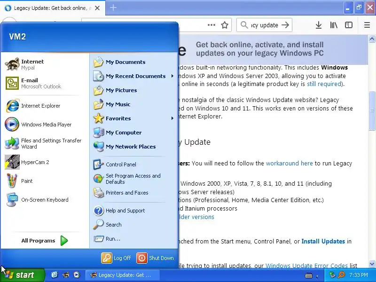The width and height of the screenshot is (376, 282).
Task: Open My Pictures folder
Action: pos(133,90)
